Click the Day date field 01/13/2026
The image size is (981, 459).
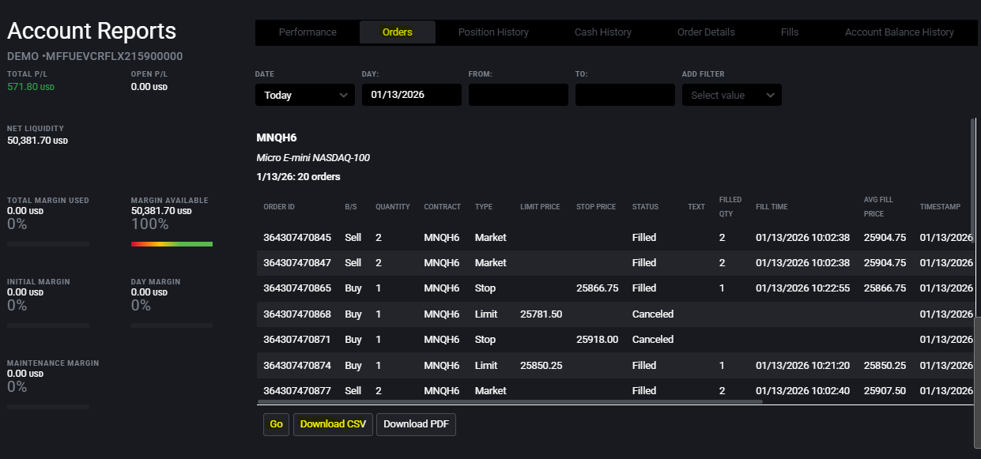tap(411, 95)
